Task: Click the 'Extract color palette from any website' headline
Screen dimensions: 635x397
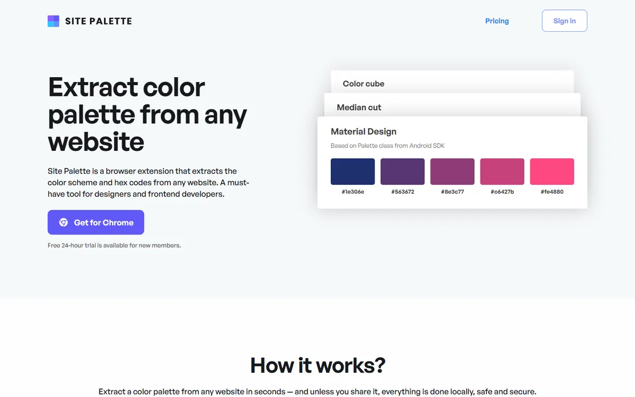Action: [x=148, y=114]
